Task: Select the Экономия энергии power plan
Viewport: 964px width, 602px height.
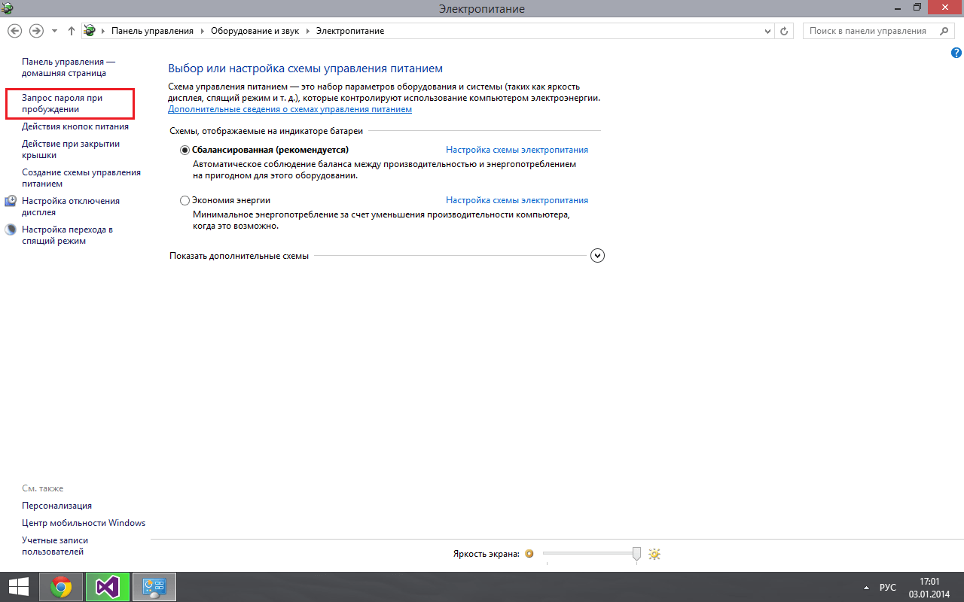Action: point(185,200)
